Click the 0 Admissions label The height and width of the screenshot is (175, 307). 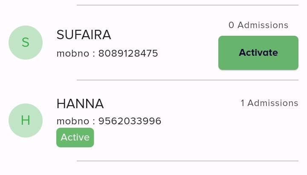point(258,25)
